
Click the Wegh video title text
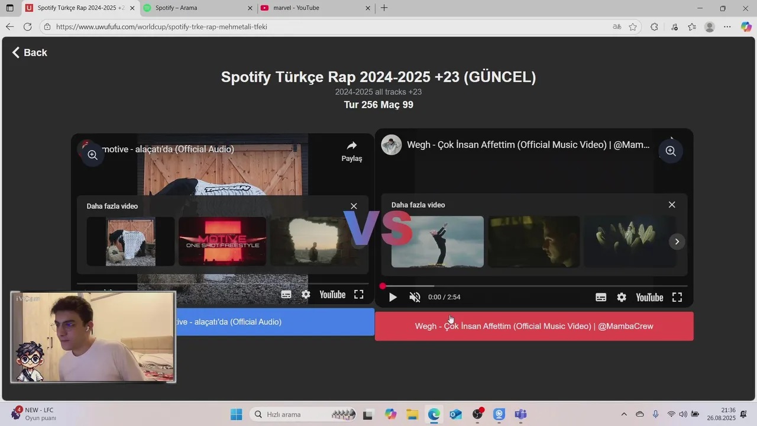pos(528,145)
